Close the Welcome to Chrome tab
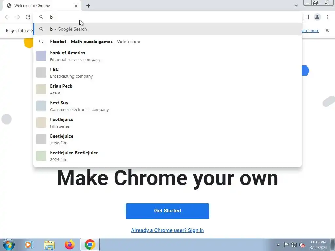The image size is (335, 251). click(x=76, y=6)
